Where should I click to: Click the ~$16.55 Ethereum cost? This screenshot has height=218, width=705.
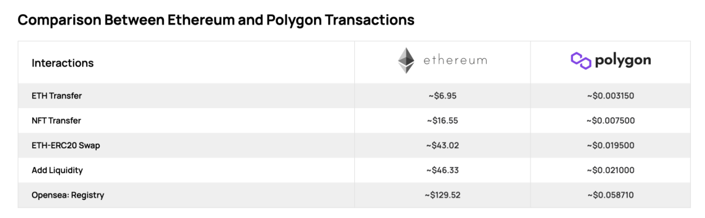[x=442, y=120]
